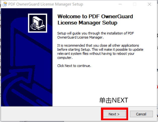Click the "Setup will guide you" sentence

coord(95,35)
